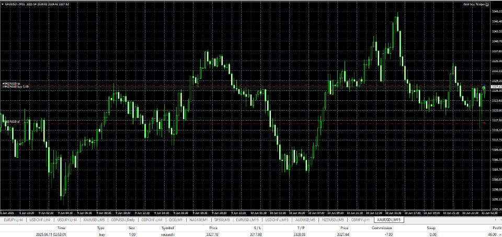Sort trades by the Symbol column header

(x=168, y=228)
